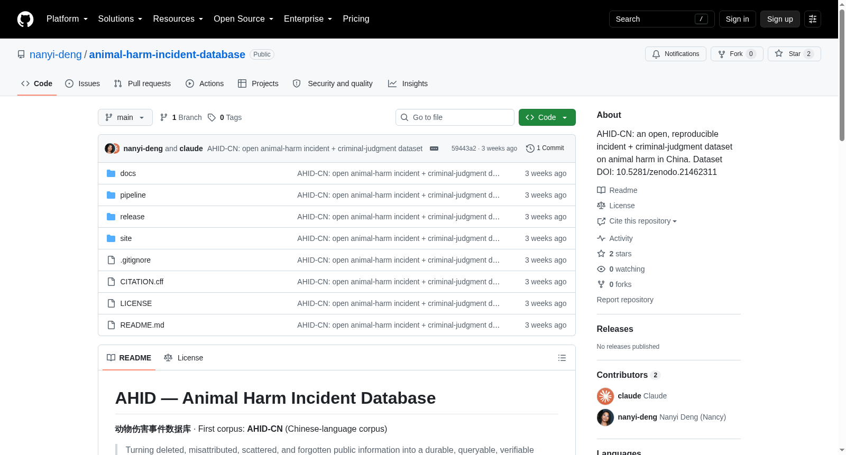Open animal-harm-incident-database repository link

[x=167, y=54]
